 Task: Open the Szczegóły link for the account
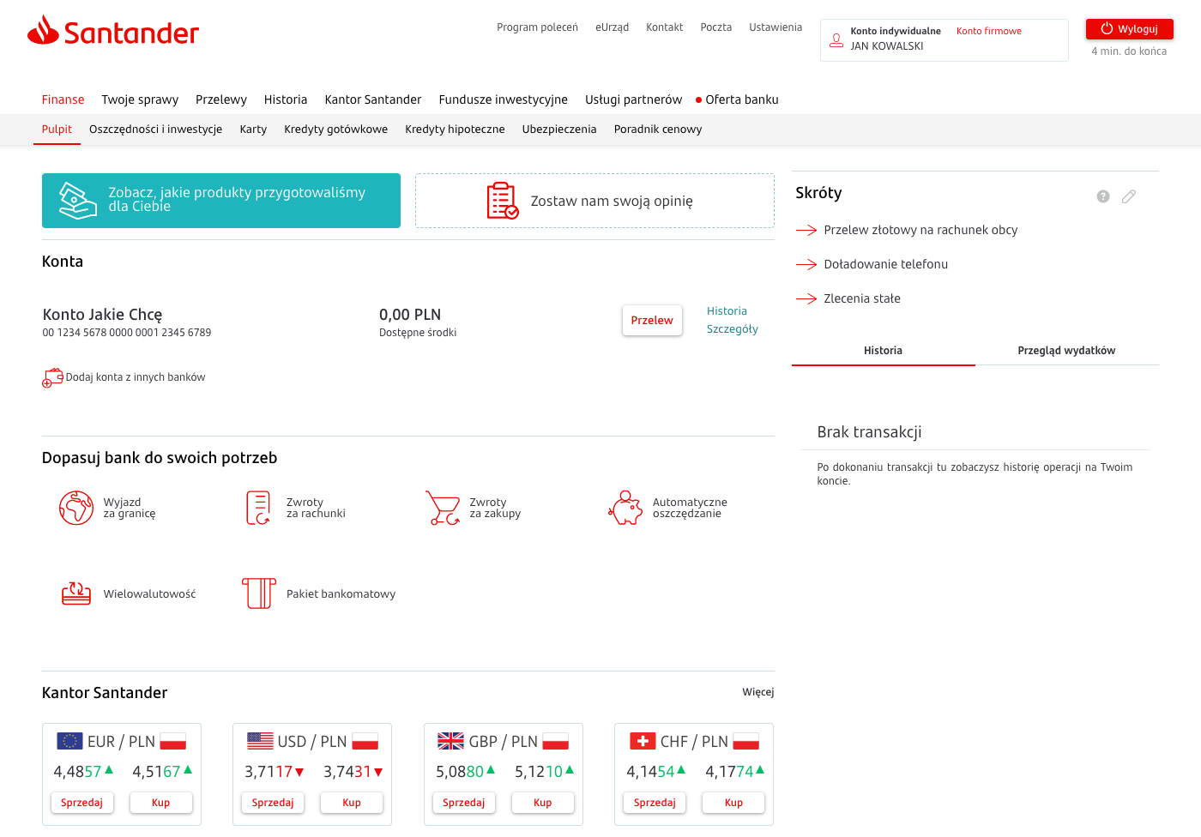tap(732, 329)
